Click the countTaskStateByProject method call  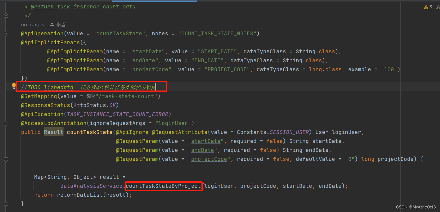[x=163, y=186]
